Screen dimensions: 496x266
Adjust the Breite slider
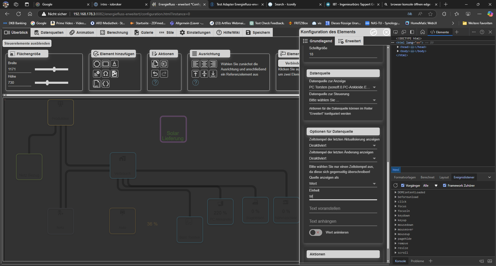52,69
